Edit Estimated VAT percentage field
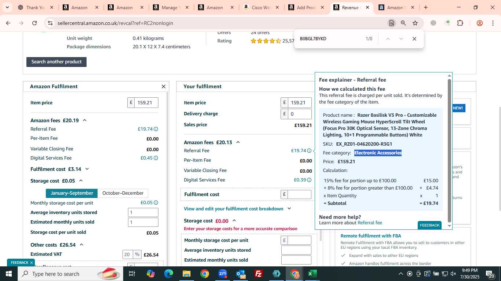Image resolution: width=501 pixels, height=281 pixels. (x=128, y=254)
